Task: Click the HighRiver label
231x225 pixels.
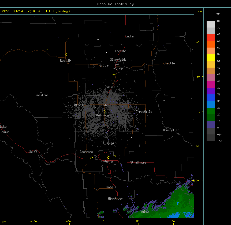Action: point(115,199)
